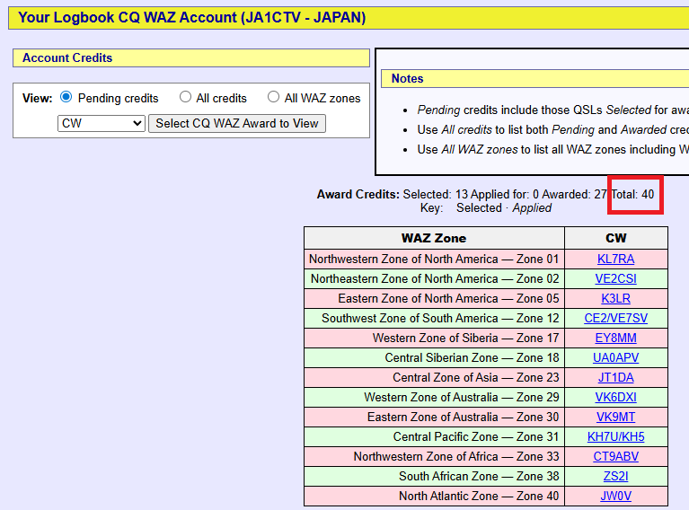Click the KH7U/KH5 callsign link
This screenshot has height=510, width=689.
[615, 436]
